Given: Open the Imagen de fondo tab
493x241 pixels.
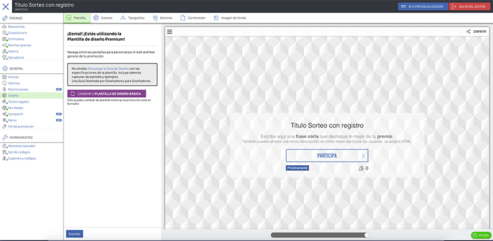Looking at the screenshot, I should [230, 18].
